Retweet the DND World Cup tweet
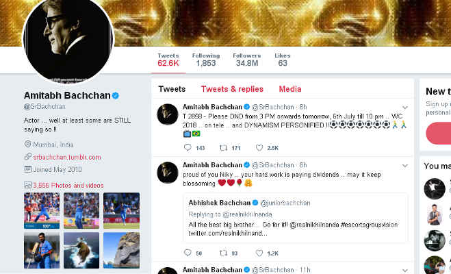The image size is (451, 274). tap(223, 148)
